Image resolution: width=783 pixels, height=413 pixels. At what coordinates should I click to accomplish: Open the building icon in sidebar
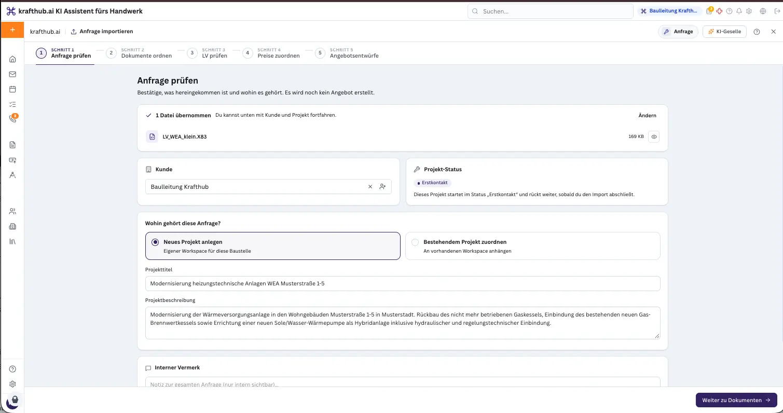coord(12,226)
